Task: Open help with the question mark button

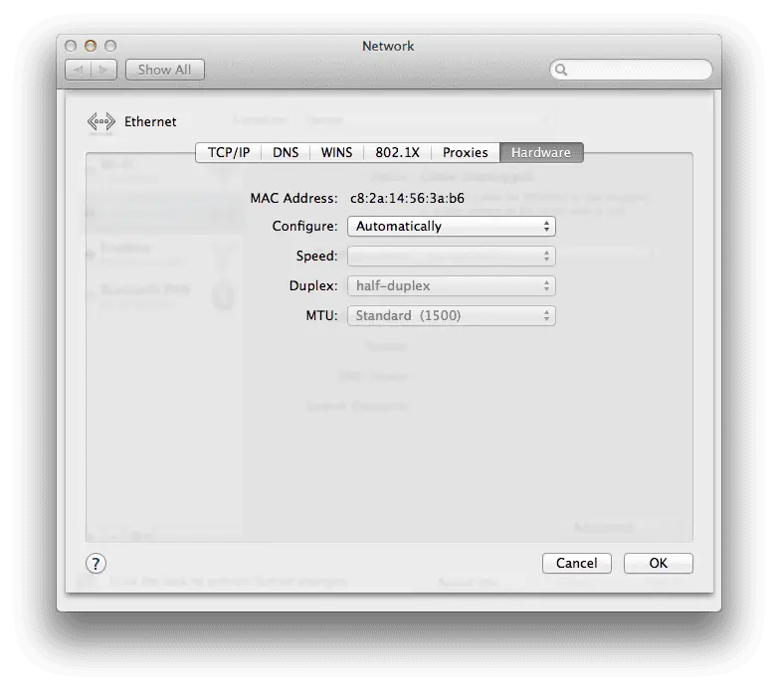Action: pos(96,564)
